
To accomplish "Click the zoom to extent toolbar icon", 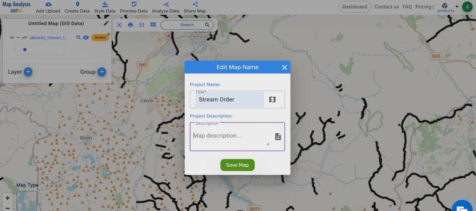I will [x=119, y=25].
